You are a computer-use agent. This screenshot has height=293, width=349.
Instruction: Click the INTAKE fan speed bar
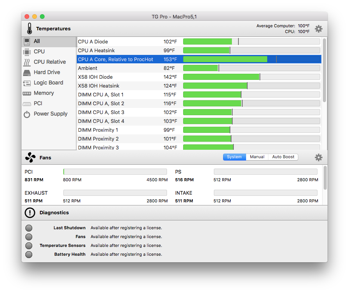[x=266, y=193]
